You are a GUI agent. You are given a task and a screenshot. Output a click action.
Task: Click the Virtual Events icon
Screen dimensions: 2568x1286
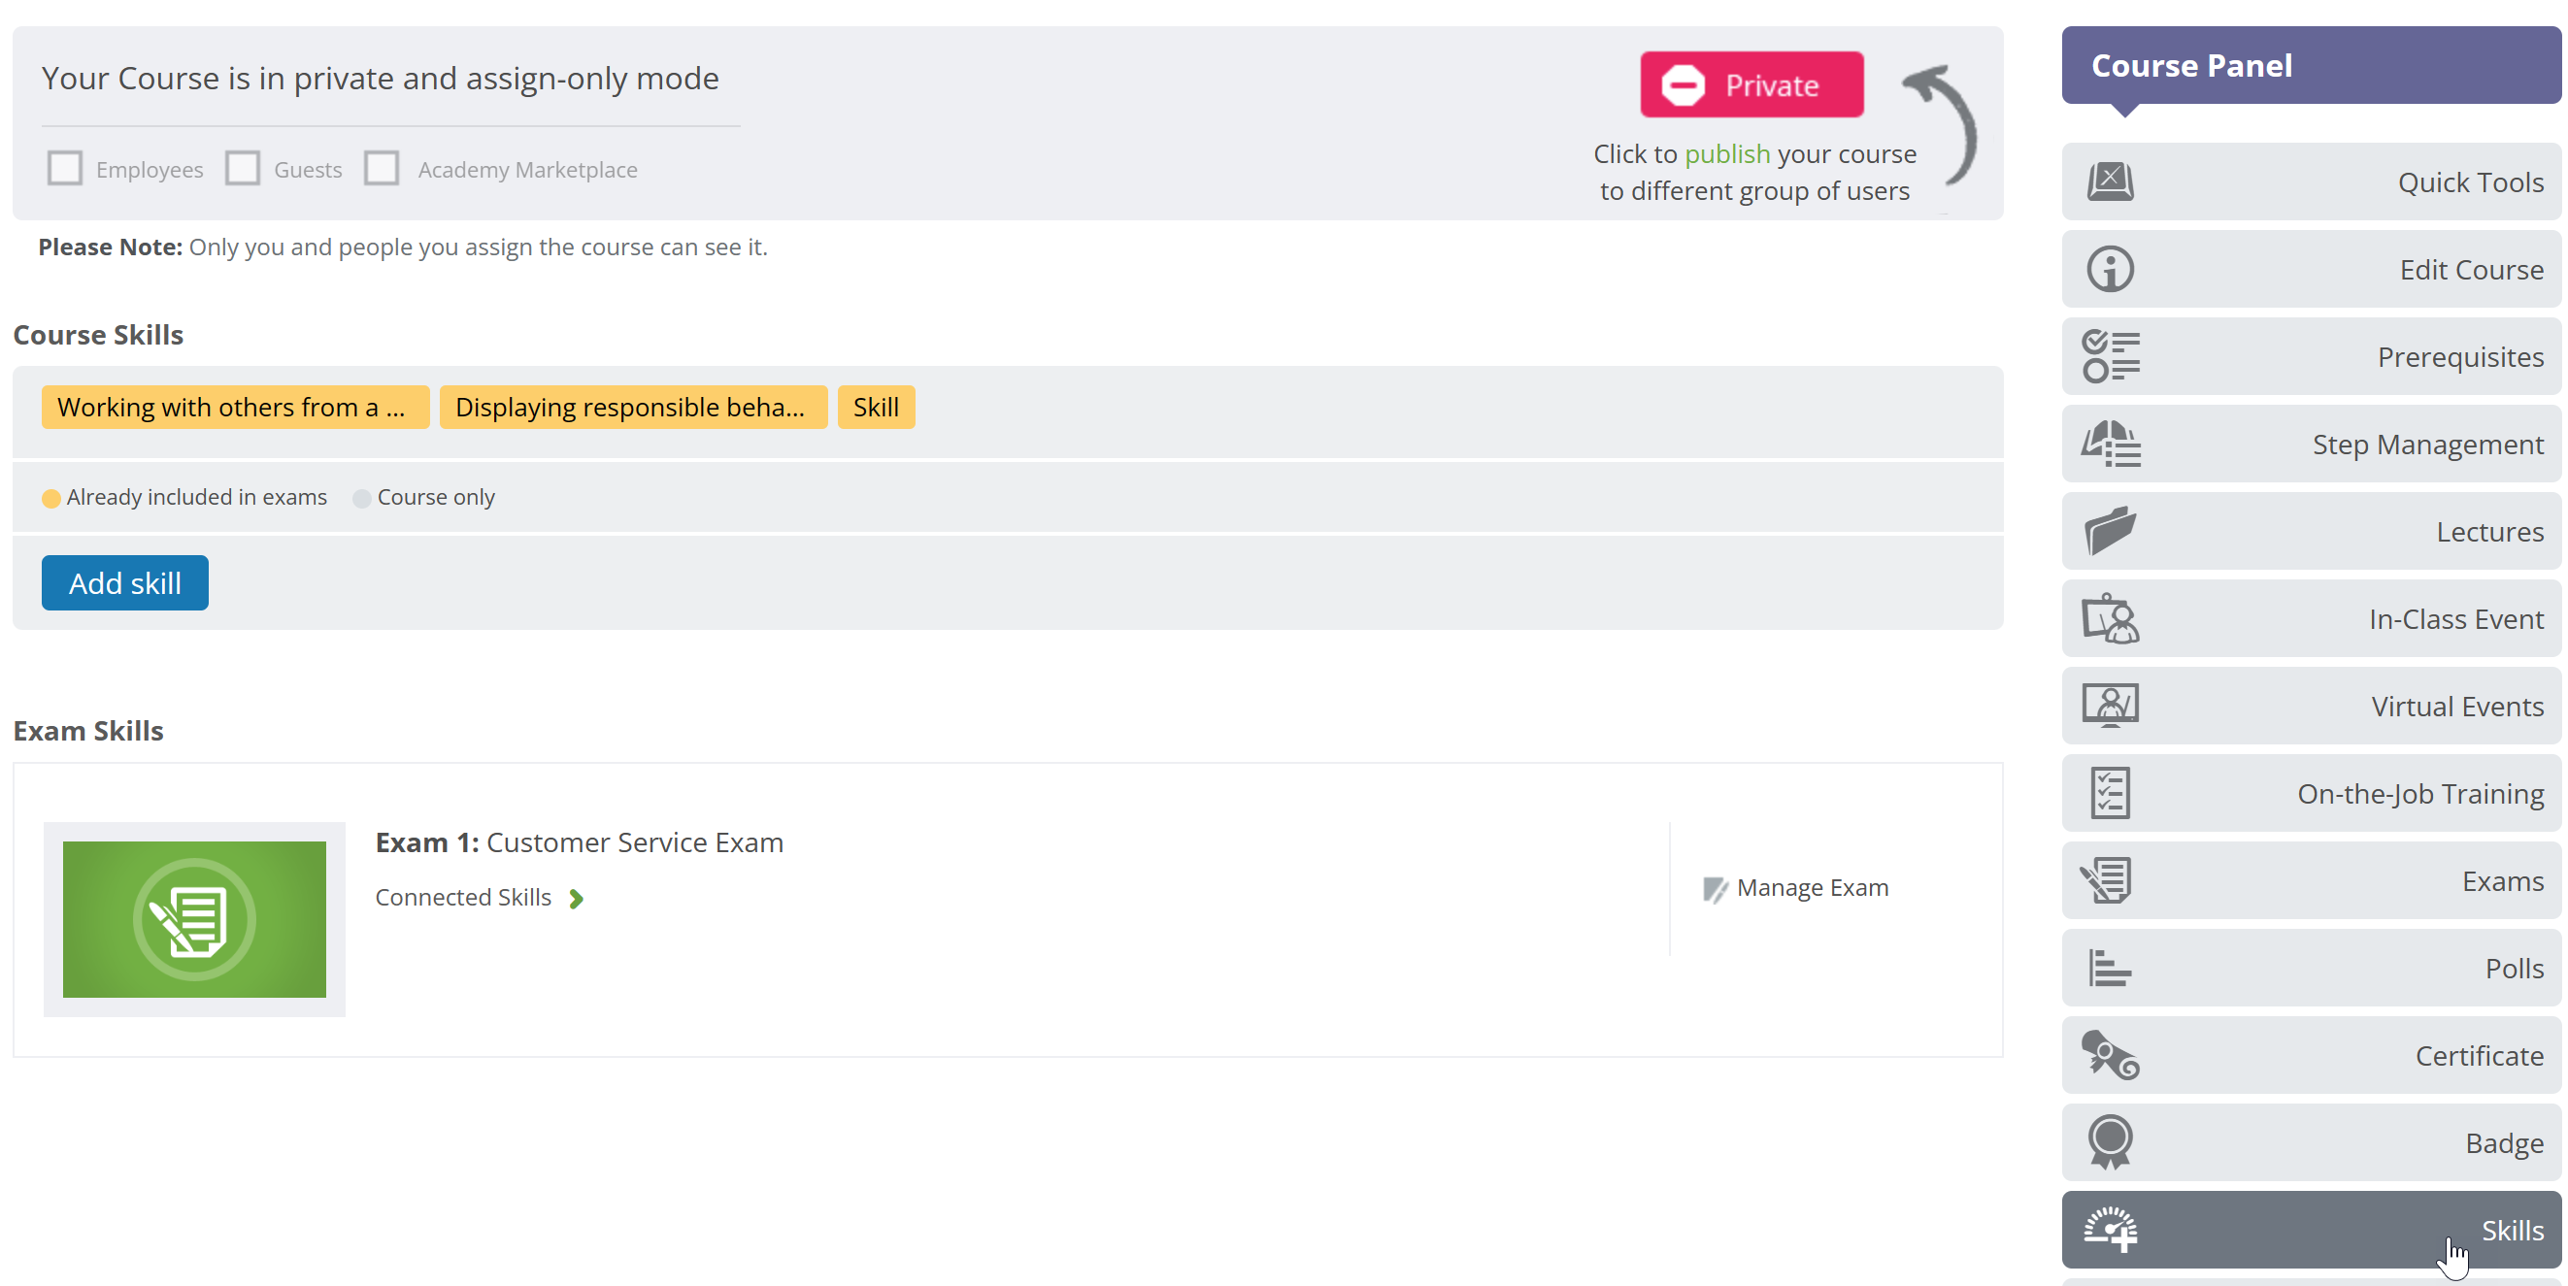coord(2110,706)
